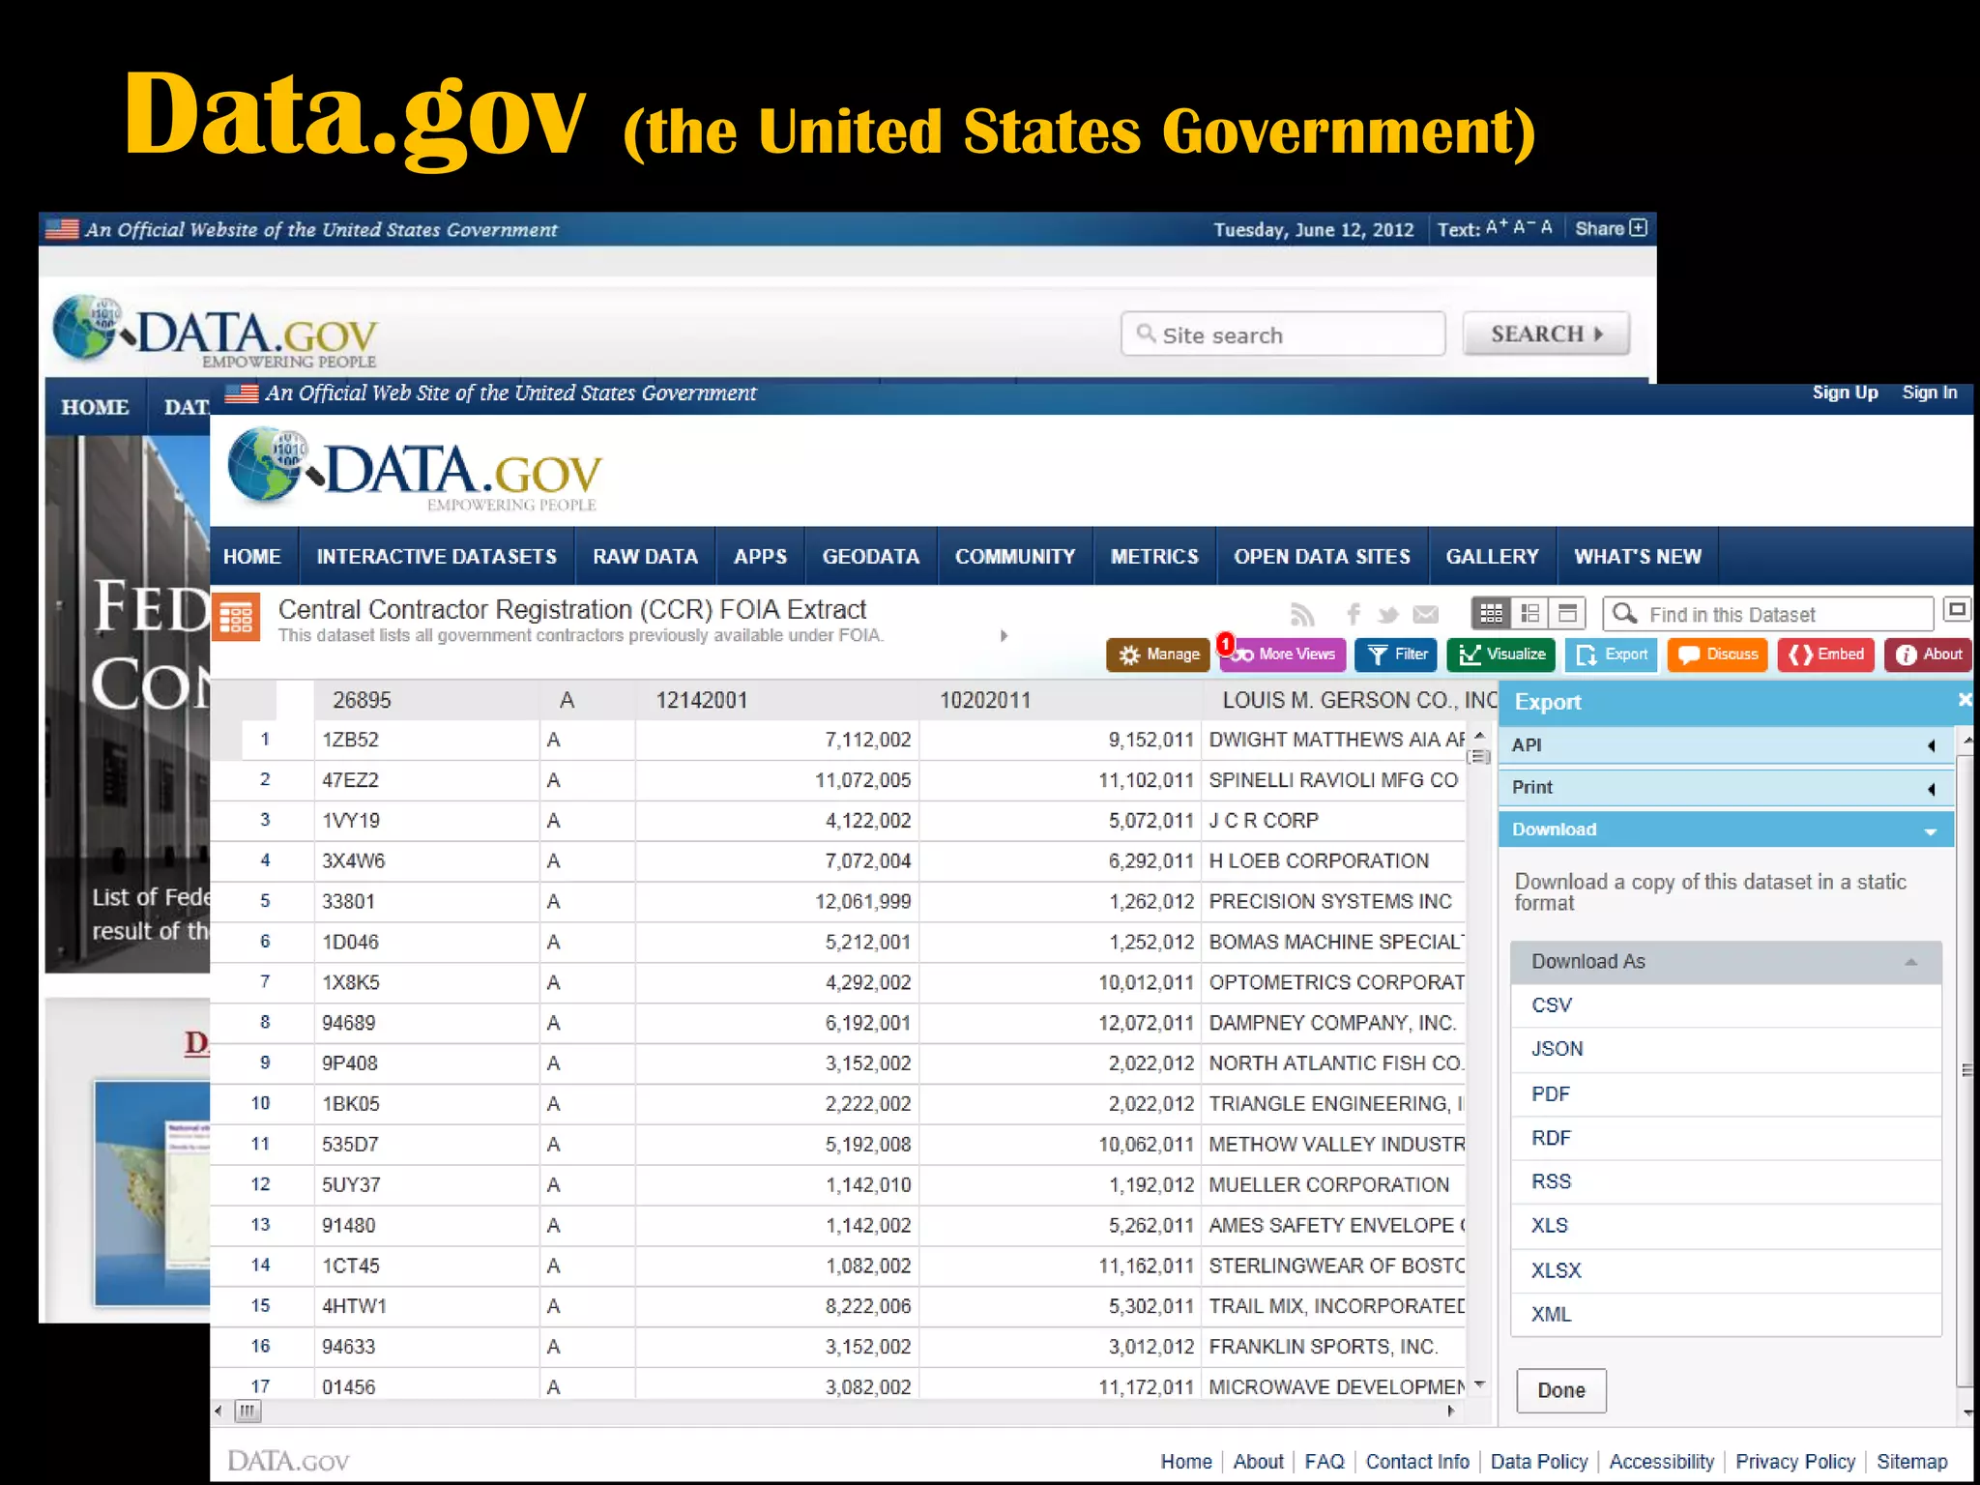Open the About info button
The image size is (1980, 1485).
pyautogui.click(x=1928, y=655)
